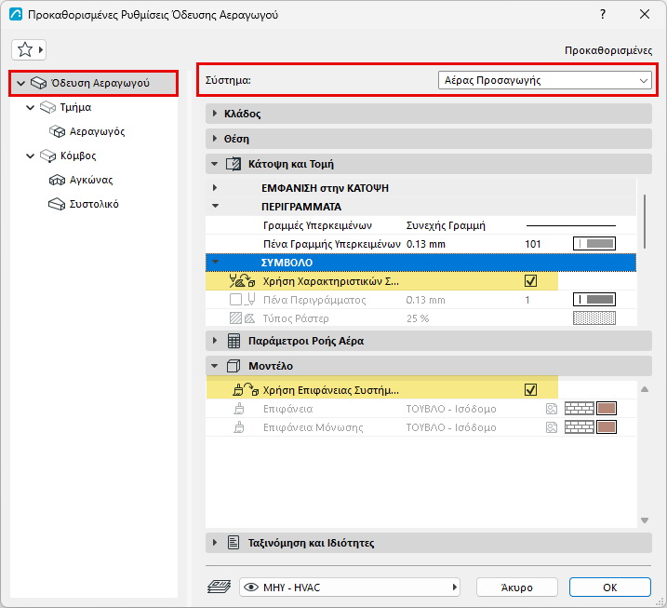The height and width of the screenshot is (608, 667).
Task: Click the Επιφάνεια Μόνωσης paint bucket icon
Action: [239, 427]
